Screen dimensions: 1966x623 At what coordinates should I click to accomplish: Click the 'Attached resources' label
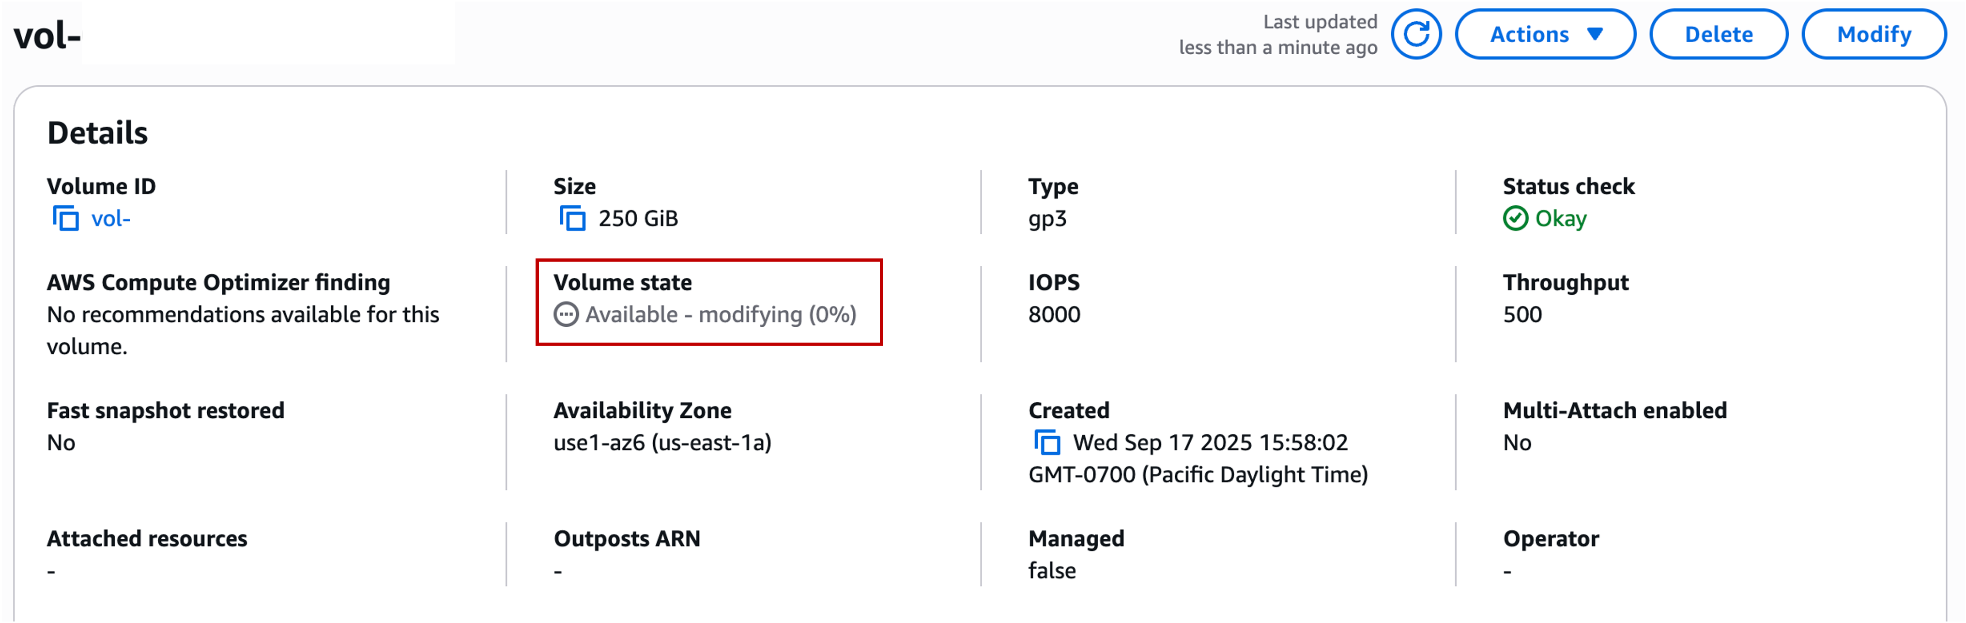[147, 539]
